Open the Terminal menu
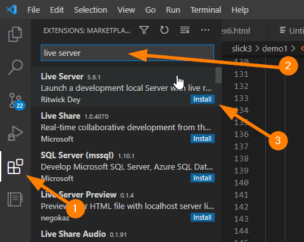Image resolution: width=304 pixels, height=242 pixels. click(206, 10)
